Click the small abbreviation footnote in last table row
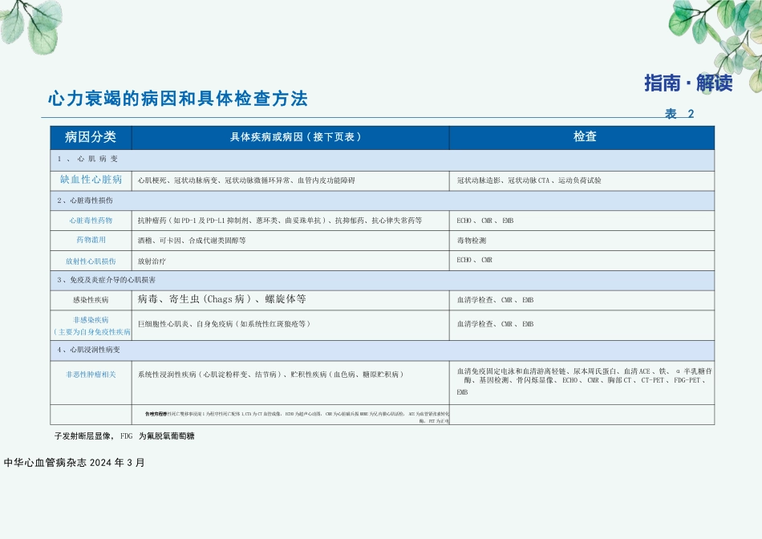762x539 pixels. (x=297, y=417)
